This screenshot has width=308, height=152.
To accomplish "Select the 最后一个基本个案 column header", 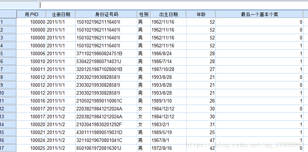I will (x=259, y=14).
